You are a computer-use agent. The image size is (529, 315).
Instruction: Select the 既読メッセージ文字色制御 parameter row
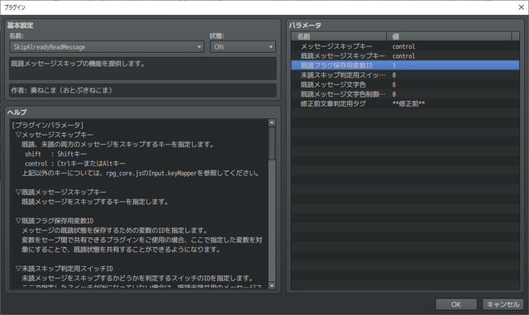[x=405, y=94]
